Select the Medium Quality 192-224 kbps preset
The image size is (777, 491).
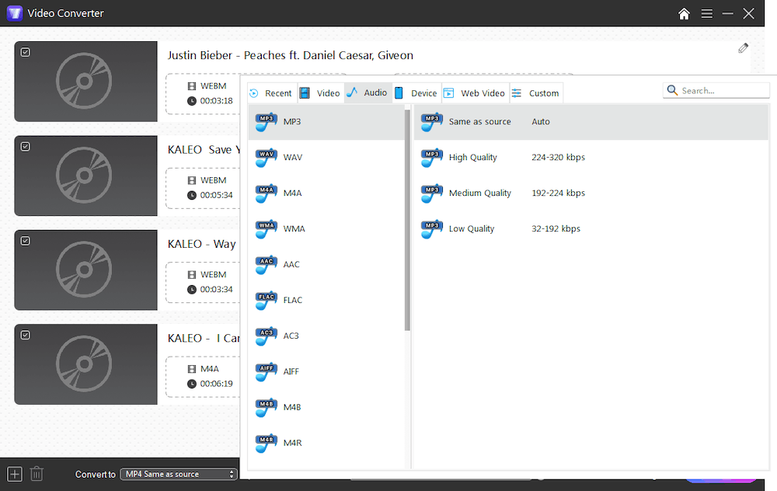click(591, 193)
